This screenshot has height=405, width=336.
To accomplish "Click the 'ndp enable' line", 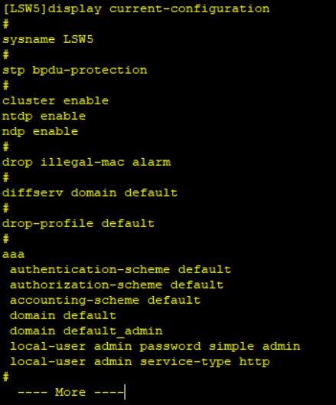I will point(41,132).
